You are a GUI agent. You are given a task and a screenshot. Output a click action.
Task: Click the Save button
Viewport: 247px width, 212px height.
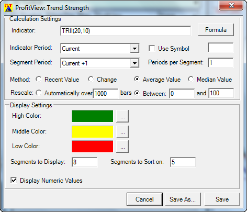[x=222, y=199]
